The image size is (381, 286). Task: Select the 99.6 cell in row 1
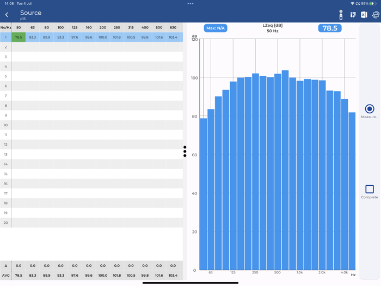pyautogui.click(x=89, y=37)
